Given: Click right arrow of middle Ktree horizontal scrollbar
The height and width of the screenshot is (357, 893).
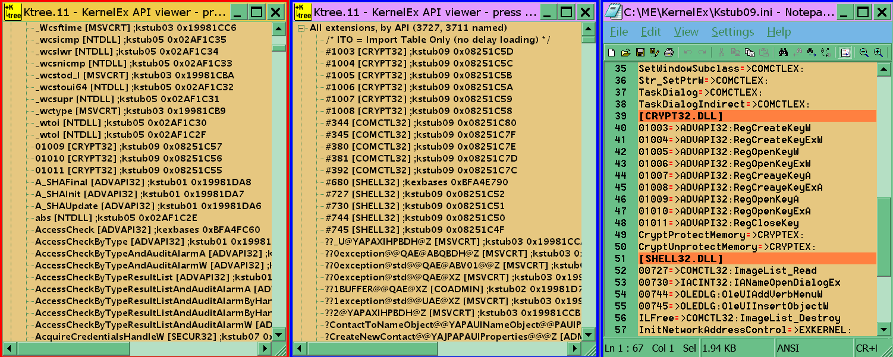Looking at the screenshot, I should [575, 348].
